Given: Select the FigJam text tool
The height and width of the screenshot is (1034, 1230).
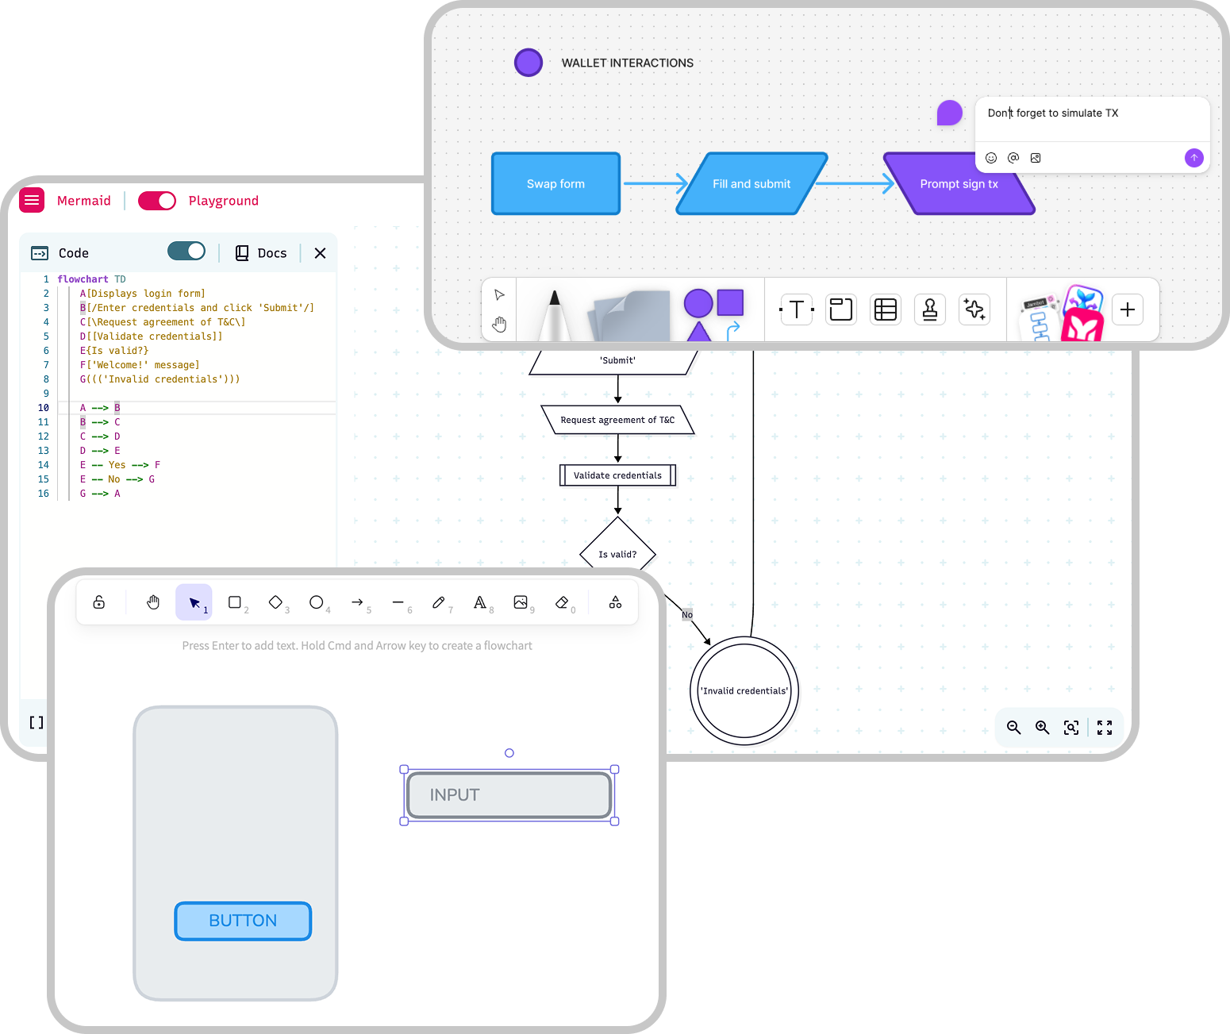Looking at the screenshot, I should click(x=797, y=309).
